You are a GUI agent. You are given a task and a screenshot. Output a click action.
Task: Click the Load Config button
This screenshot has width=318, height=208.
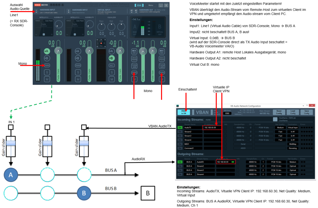click(293, 112)
